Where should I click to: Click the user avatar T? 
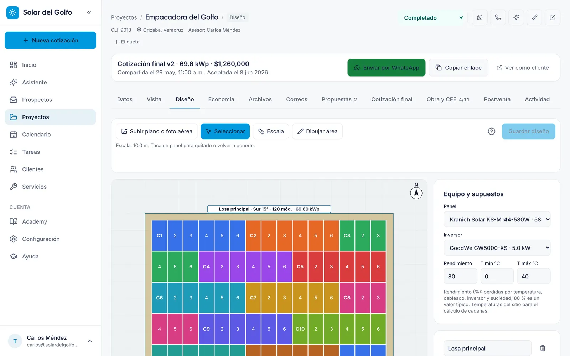click(x=15, y=341)
